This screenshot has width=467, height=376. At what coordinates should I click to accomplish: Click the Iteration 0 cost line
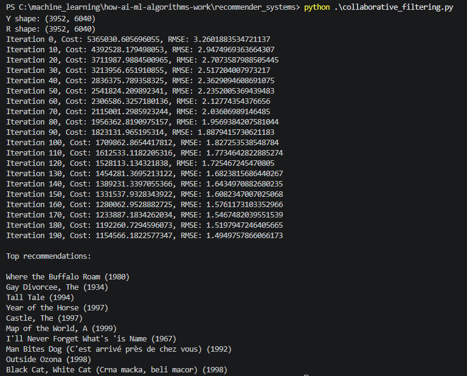138,39
